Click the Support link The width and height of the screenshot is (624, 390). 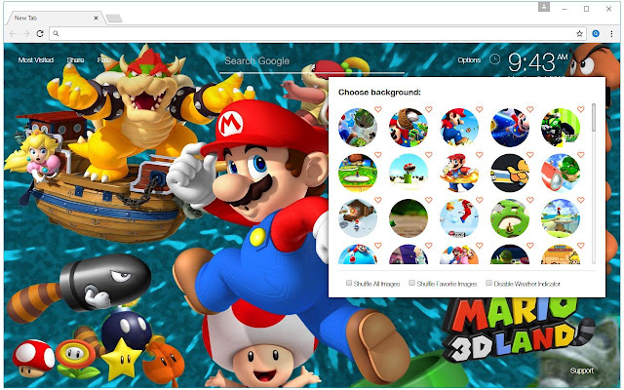pos(581,370)
